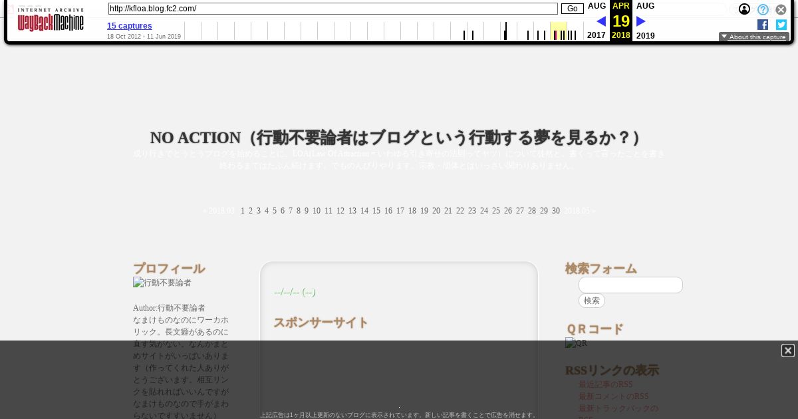Expand About this capture

754,37
